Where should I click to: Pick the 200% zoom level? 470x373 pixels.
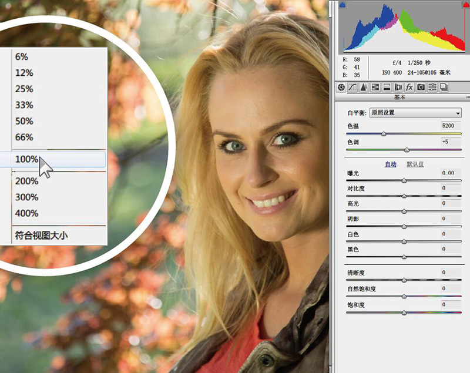26,181
